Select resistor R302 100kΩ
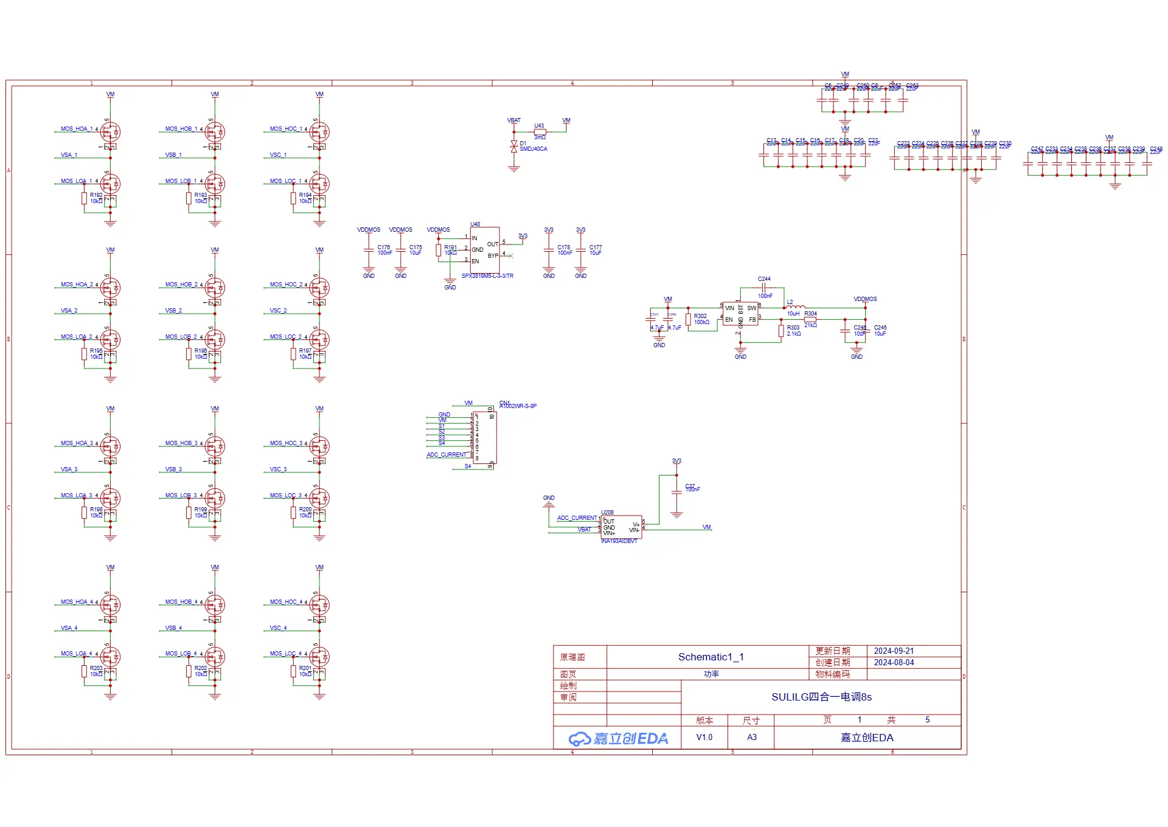This screenshot has width=1168, height=827. (x=688, y=319)
